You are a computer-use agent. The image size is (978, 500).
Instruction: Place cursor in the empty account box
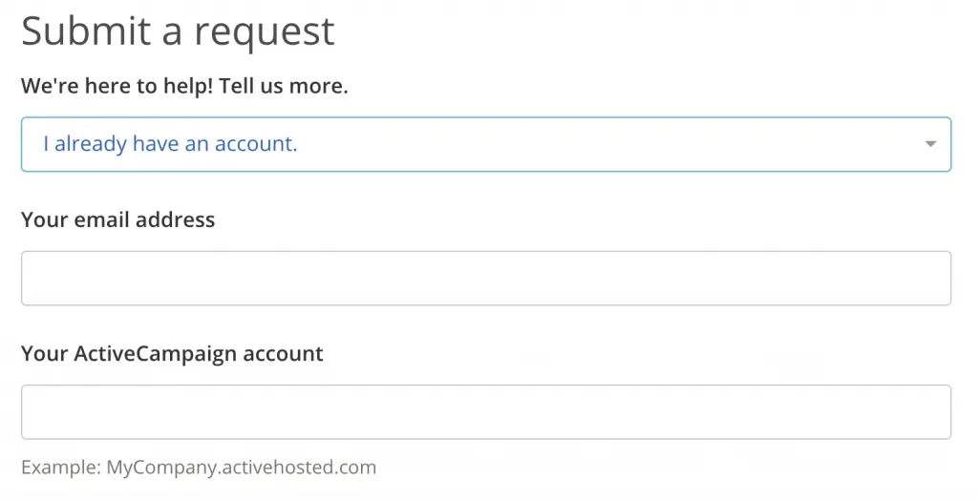(485, 411)
